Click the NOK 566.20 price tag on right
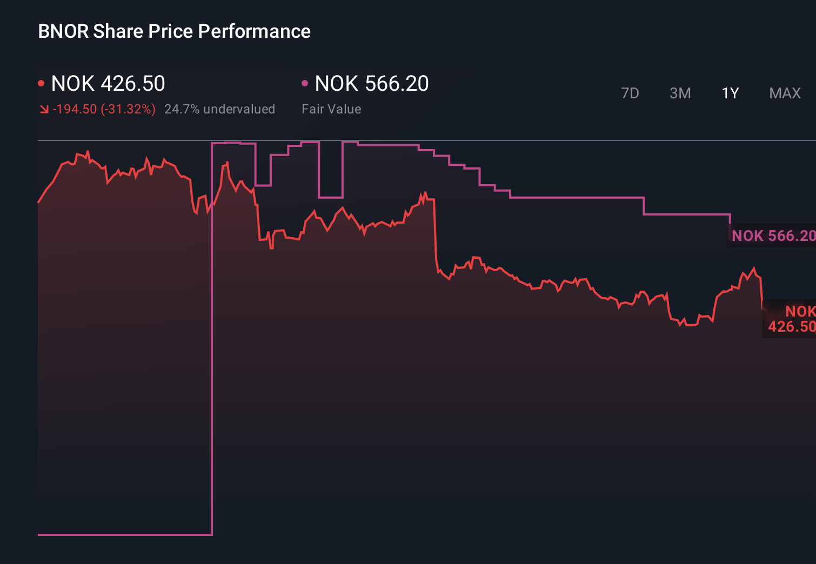The height and width of the screenshot is (564, 816). [773, 236]
